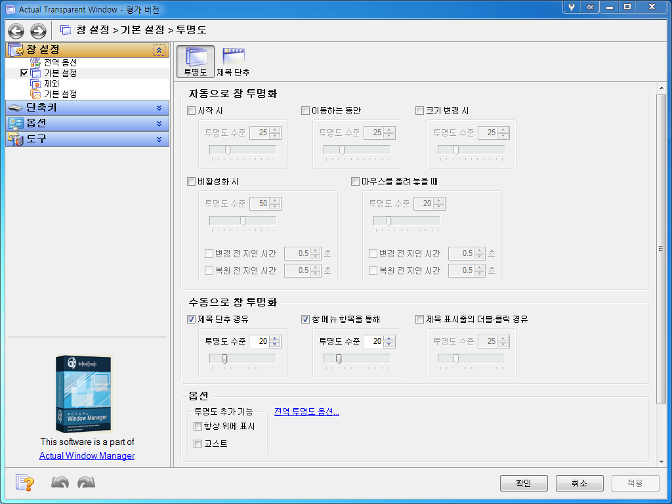This screenshot has height=504, width=672.
Task: Click the 단축키 keyboard icon
Action: 16,108
